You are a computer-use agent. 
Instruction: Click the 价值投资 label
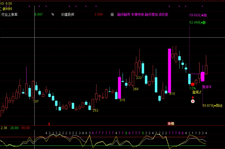click(x=68, y=14)
